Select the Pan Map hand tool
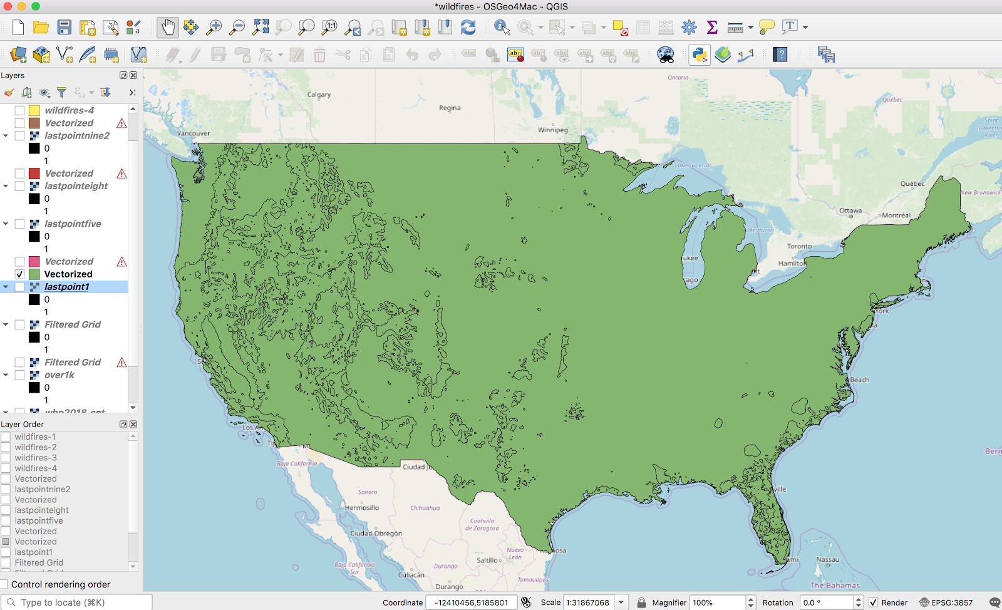The height and width of the screenshot is (610, 1002). 168,27
